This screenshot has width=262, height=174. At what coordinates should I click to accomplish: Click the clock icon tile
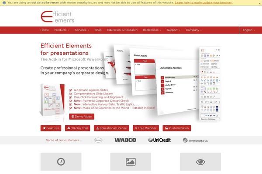(61, 162)
